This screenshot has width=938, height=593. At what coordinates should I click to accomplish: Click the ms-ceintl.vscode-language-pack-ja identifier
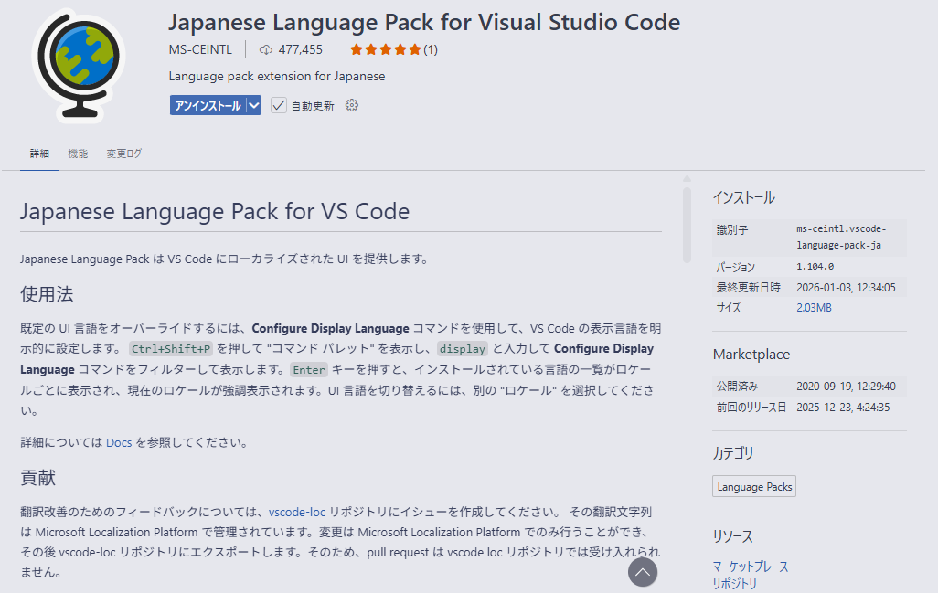tap(840, 237)
